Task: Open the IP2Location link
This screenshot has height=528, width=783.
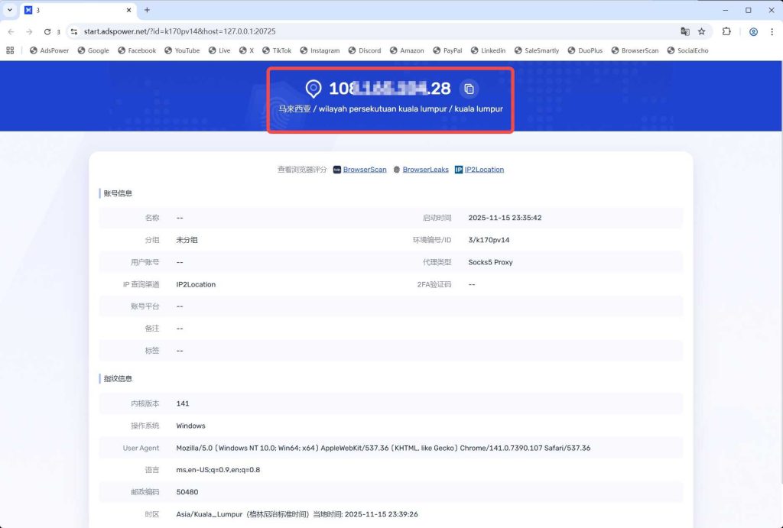Action: coord(484,170)
